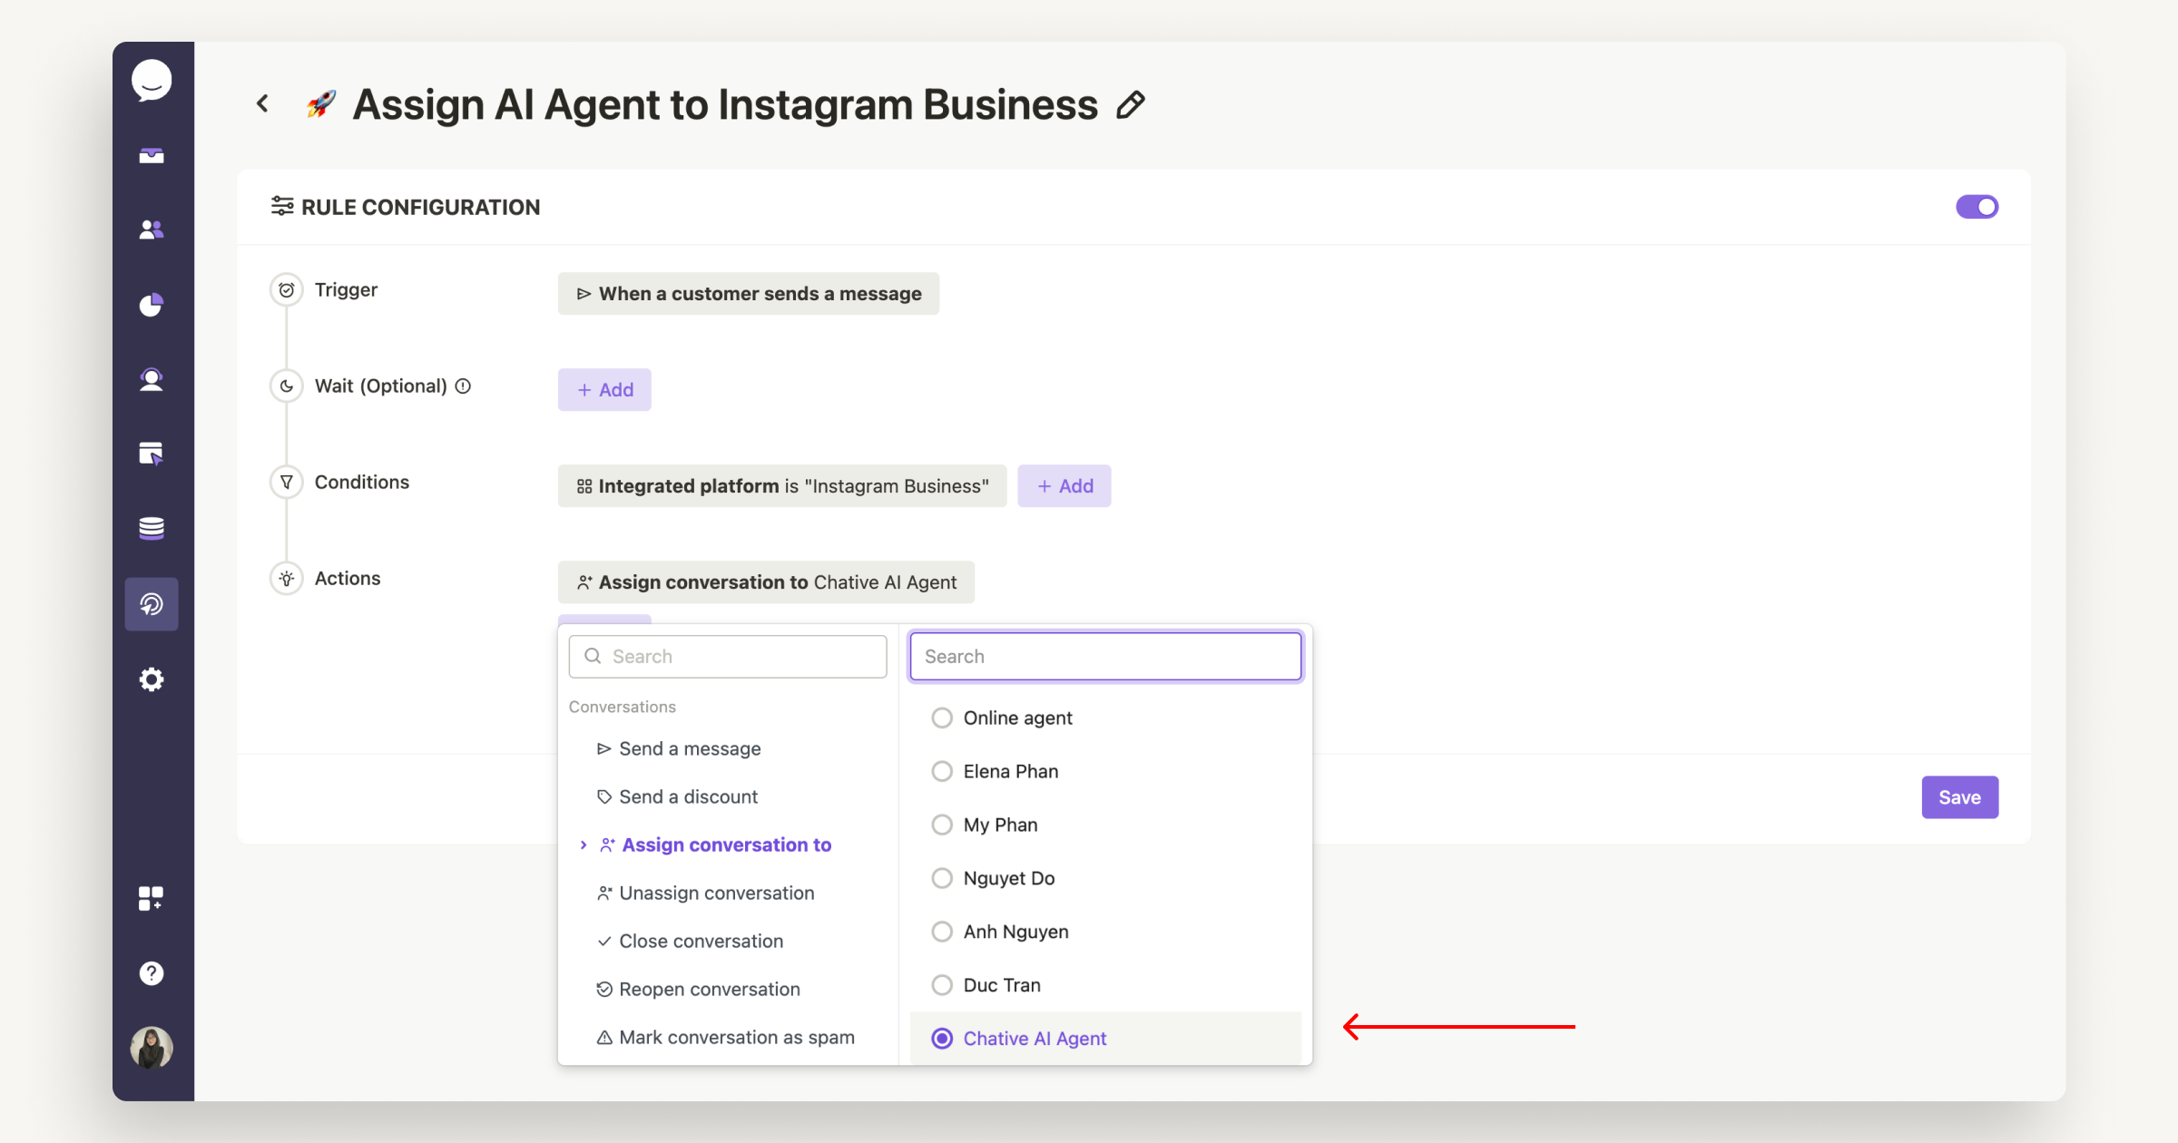The image size is (2178, 1143).
Task: Click the Wait (Optional) info icon
Action: point(463,386)
